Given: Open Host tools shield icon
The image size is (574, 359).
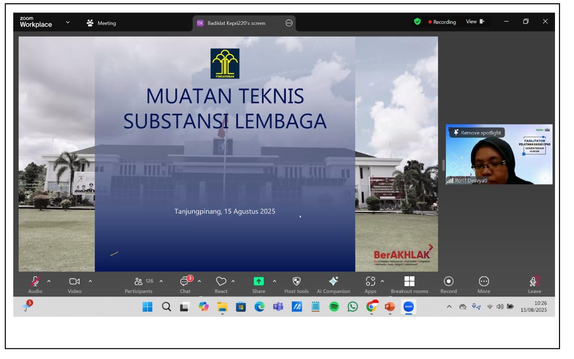Looking at the screenshot, I should click(296, 282).
